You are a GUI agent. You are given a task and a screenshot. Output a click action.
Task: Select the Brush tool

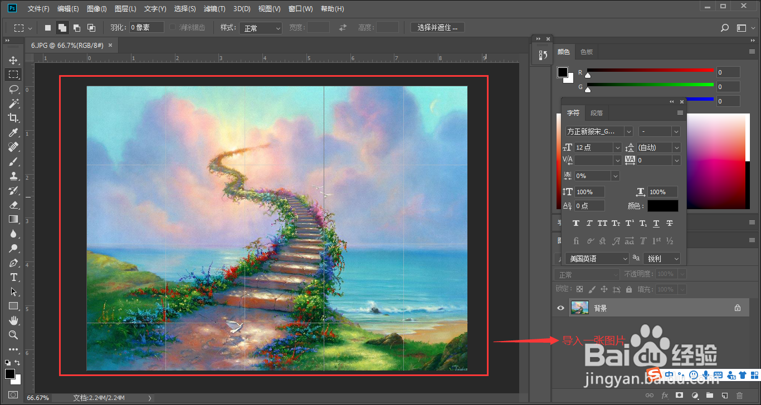pos(13,161)
